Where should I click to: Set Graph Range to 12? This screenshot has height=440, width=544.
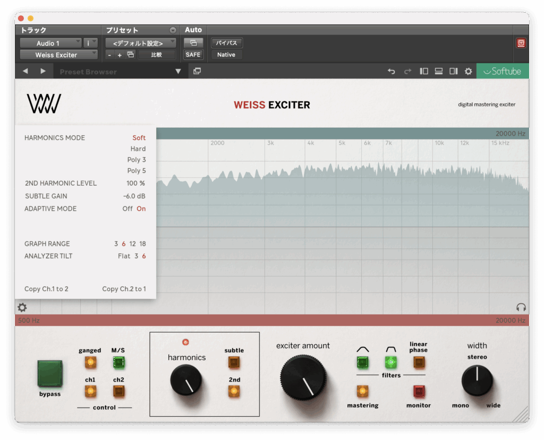click(x=132, y=244)
